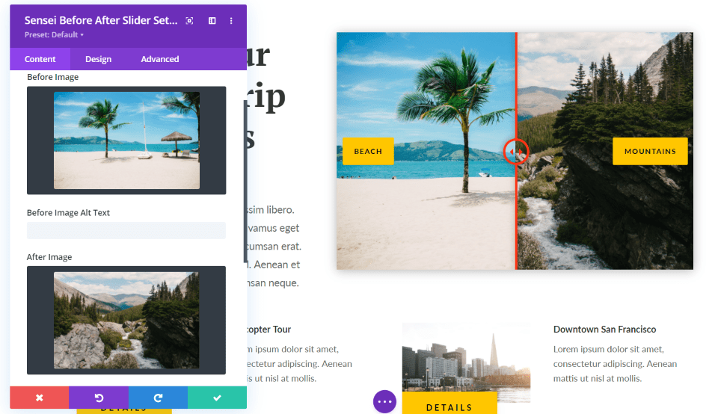Click the Before Image Alt Text field
This screenshot has width=718, height=414.
click(126, 231)
